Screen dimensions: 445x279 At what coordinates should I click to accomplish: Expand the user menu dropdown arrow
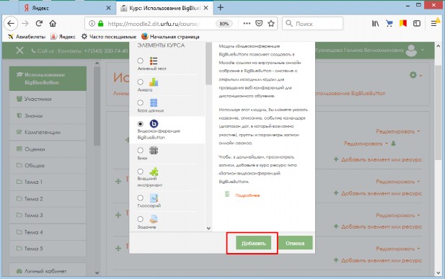[423, 50]
